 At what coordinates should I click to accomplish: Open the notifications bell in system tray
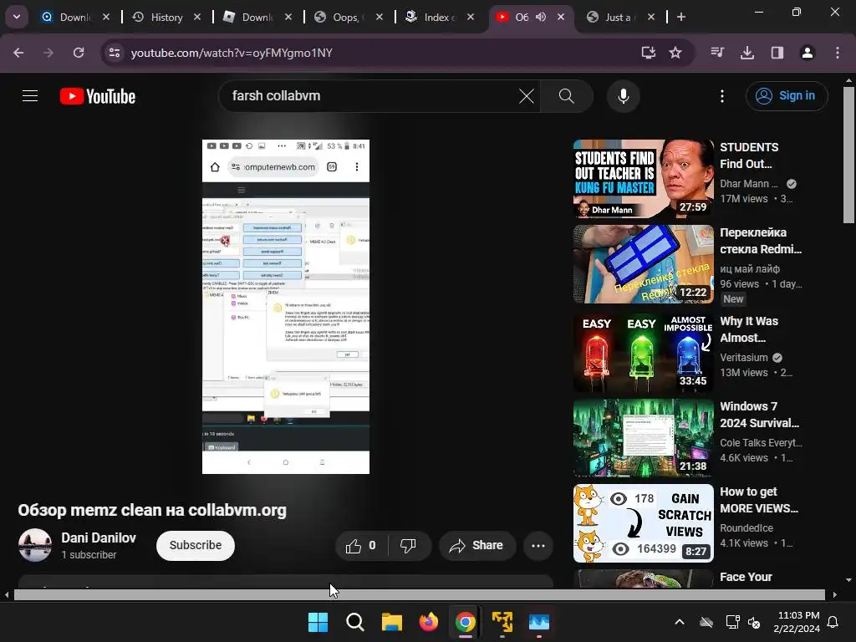833,622
